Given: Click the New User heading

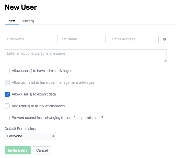Looking at the screenshot, I should (21, 7).
